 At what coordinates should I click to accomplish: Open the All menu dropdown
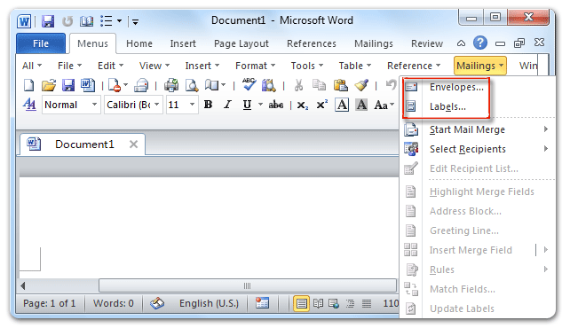click(32, 66)
